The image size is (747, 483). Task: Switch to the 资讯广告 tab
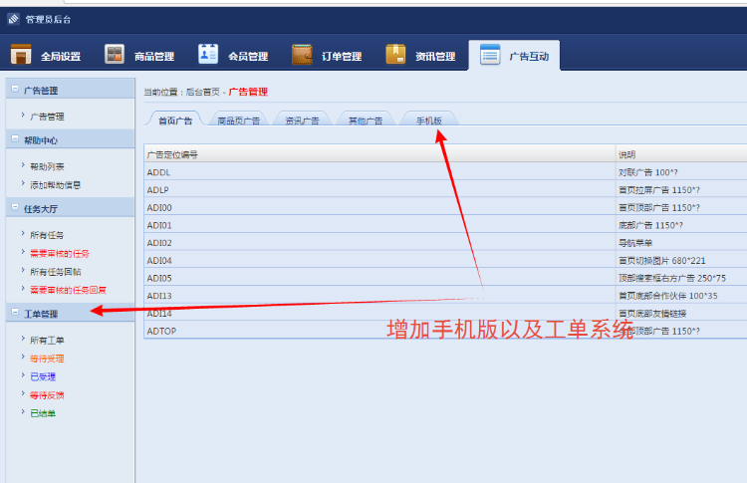coord(302,120)
